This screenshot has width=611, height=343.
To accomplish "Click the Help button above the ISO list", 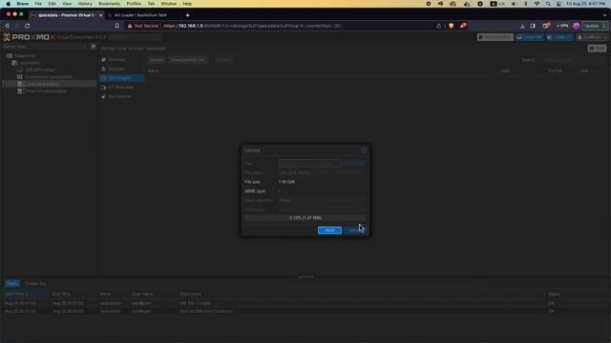I will [x=597, y=49].
